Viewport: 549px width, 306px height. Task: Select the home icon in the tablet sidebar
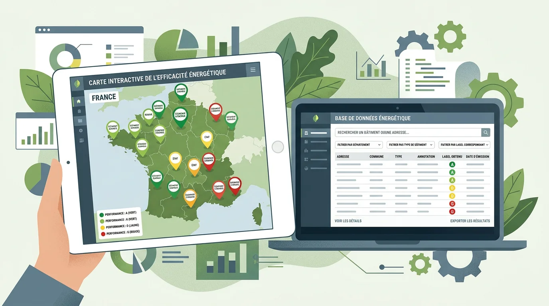[x=79, y=101]
